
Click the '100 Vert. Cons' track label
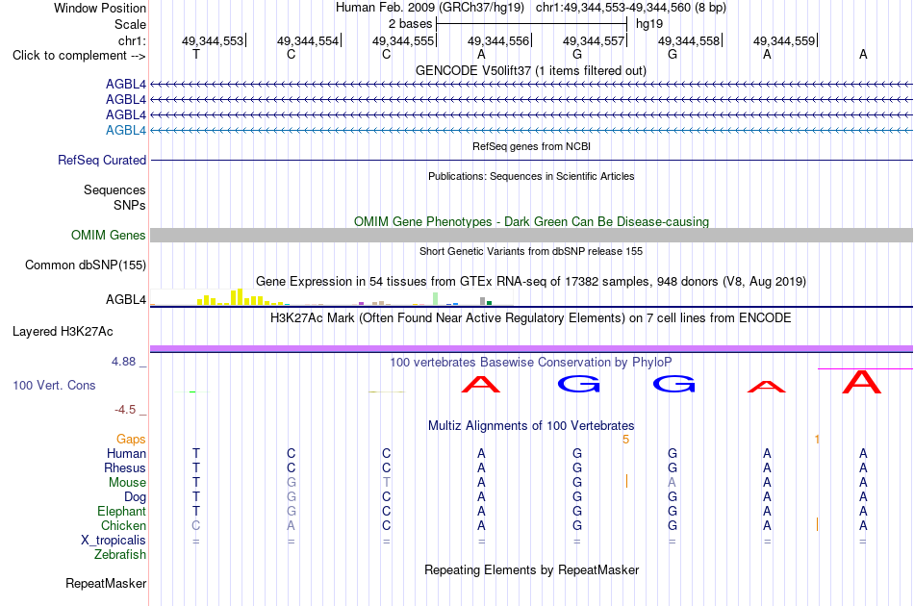click(x=54, y=385)
